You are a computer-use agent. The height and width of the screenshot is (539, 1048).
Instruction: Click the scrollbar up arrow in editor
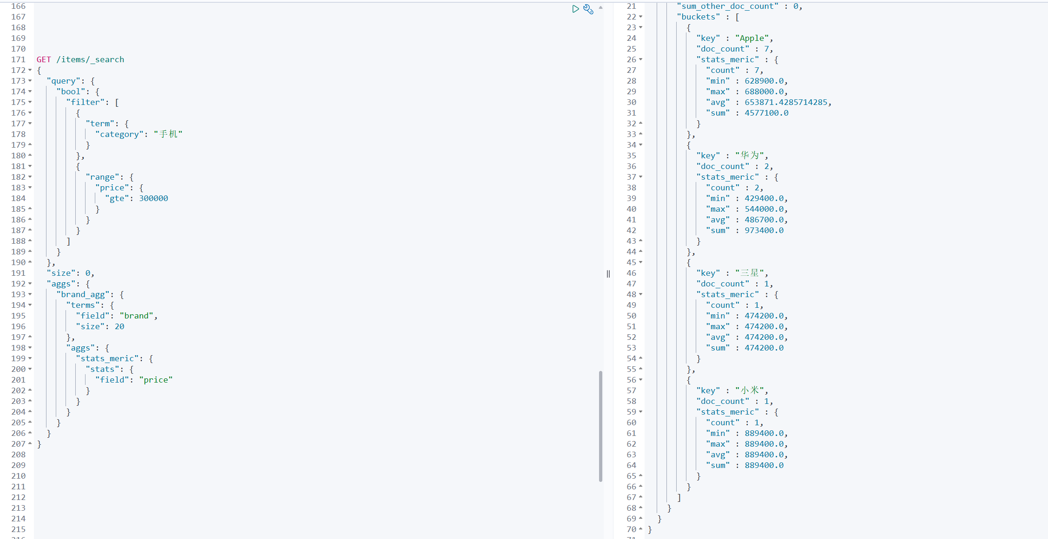point(600,7)
